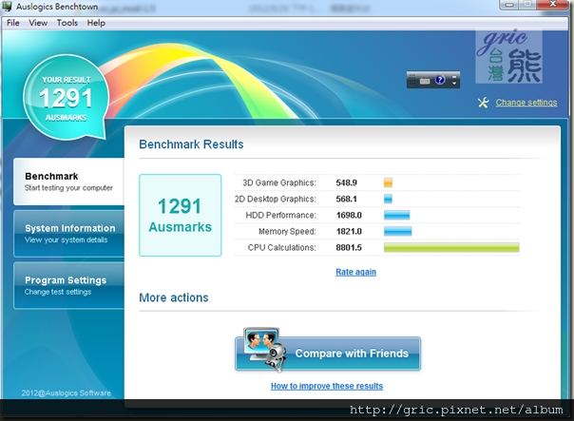Open the Change settings link

[526, 103]
